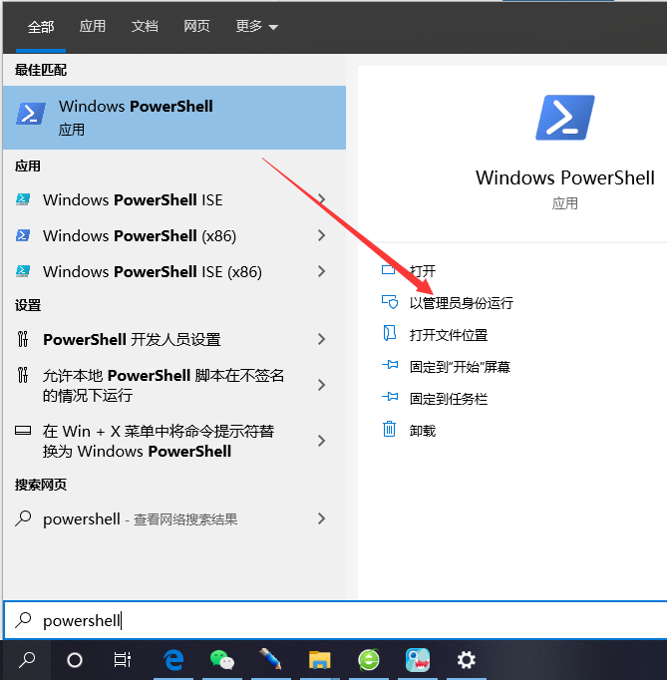Click the Win + X 菜单 setting icon
This screenshot has width=667, height=680.
[23, 431]
